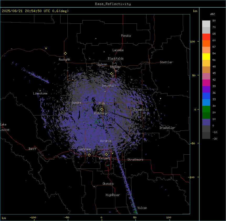
Task: Pick the yellow 51-54 dBZ legend swatch
Action: click(x=206, y=56)
